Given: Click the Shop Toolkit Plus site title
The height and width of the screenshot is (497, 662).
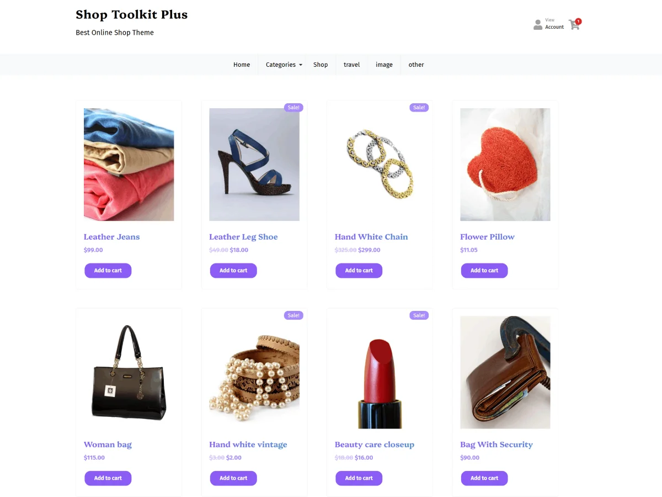Looking at the screenshot, I should tap(131, 15).
